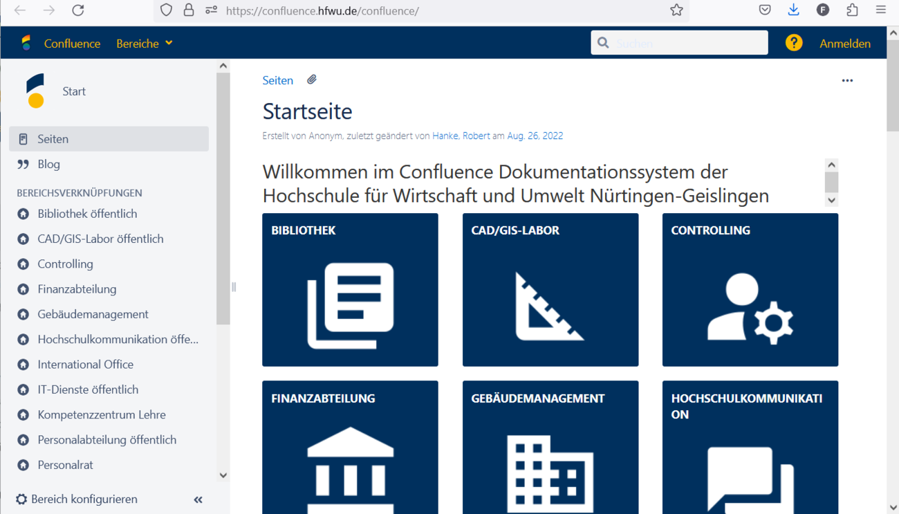Click the Controlling tile's user gear icon
899x514 pixels.
tap(750, 309)
